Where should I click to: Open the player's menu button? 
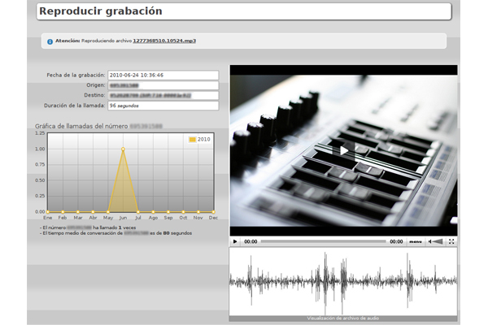click(415, 241)
